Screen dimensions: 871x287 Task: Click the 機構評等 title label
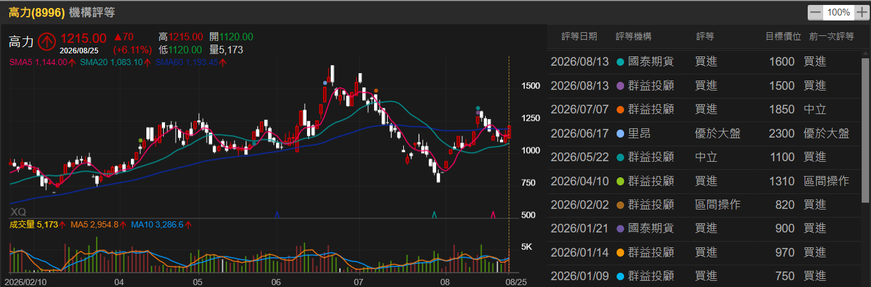[x=92, y=12]
